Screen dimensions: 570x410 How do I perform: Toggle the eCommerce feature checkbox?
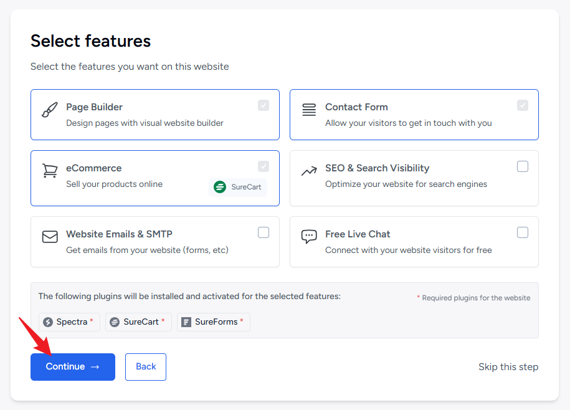pyautogui.click(x=264, y=166)
